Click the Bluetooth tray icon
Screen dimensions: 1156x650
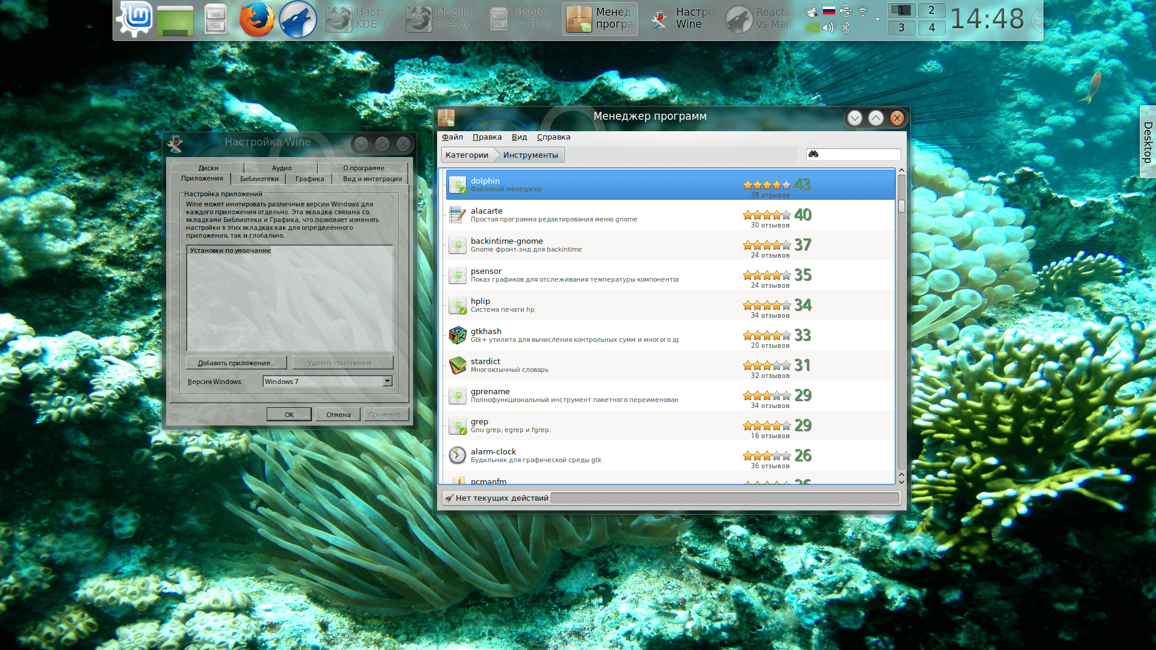pos(846,28)
